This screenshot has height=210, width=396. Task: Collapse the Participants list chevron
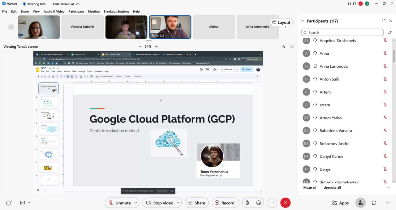coord(303,21)
